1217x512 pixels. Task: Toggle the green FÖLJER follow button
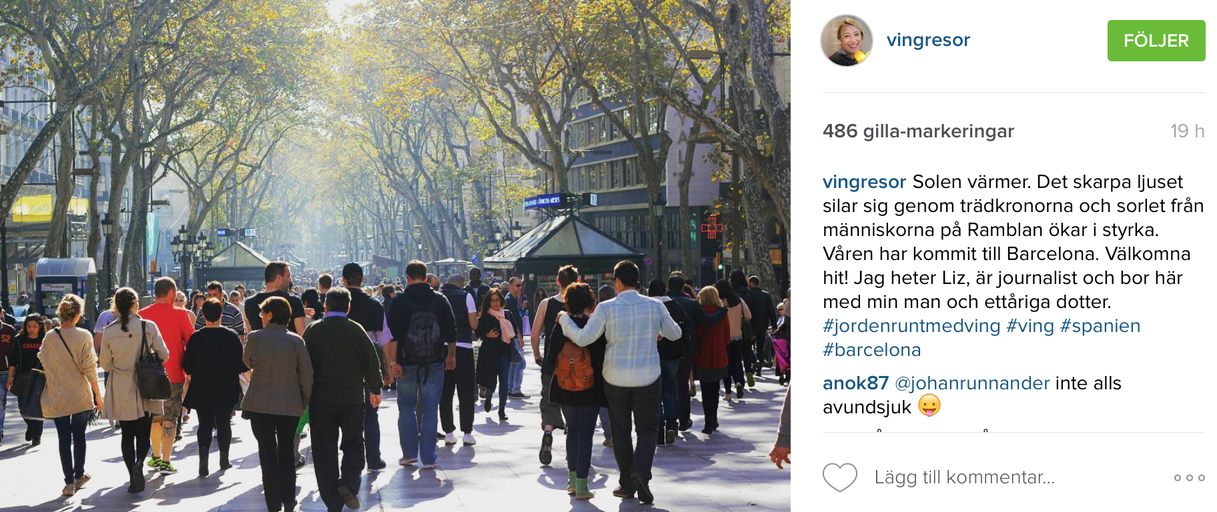1156,41
